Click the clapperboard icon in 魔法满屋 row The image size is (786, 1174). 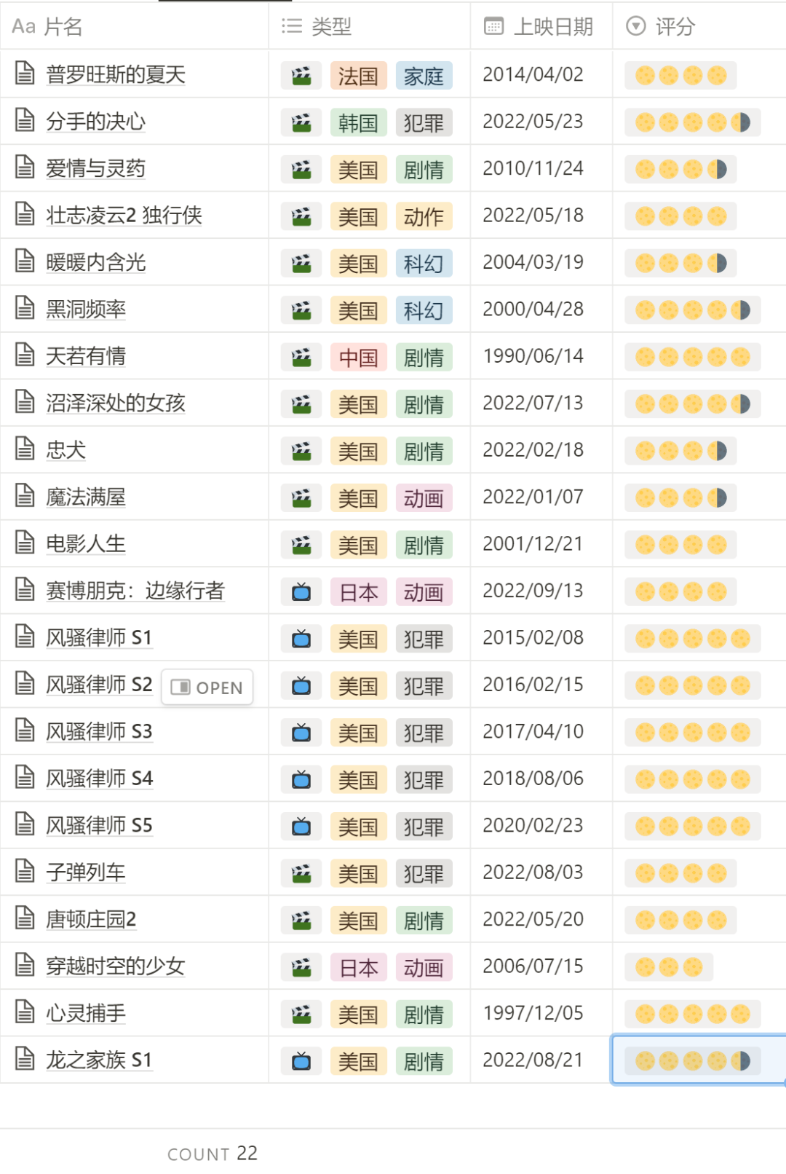tap(301, 498)
